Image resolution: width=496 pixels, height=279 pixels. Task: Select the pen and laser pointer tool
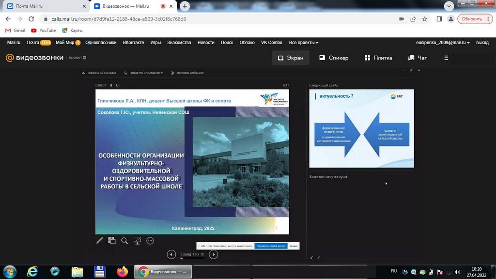tap(99, 241)
